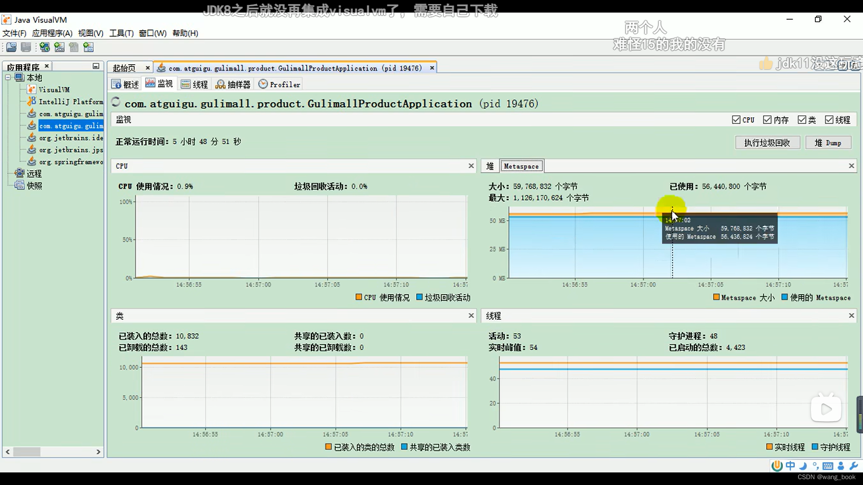Uncheck the 类 classes checkbox
The height and width of the screenshot is (485, 863).
click(x=802, y=120)
